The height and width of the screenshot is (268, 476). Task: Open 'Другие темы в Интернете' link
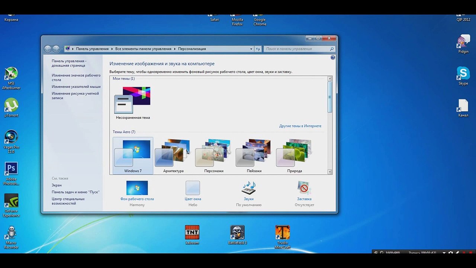(x=300, y=126)
